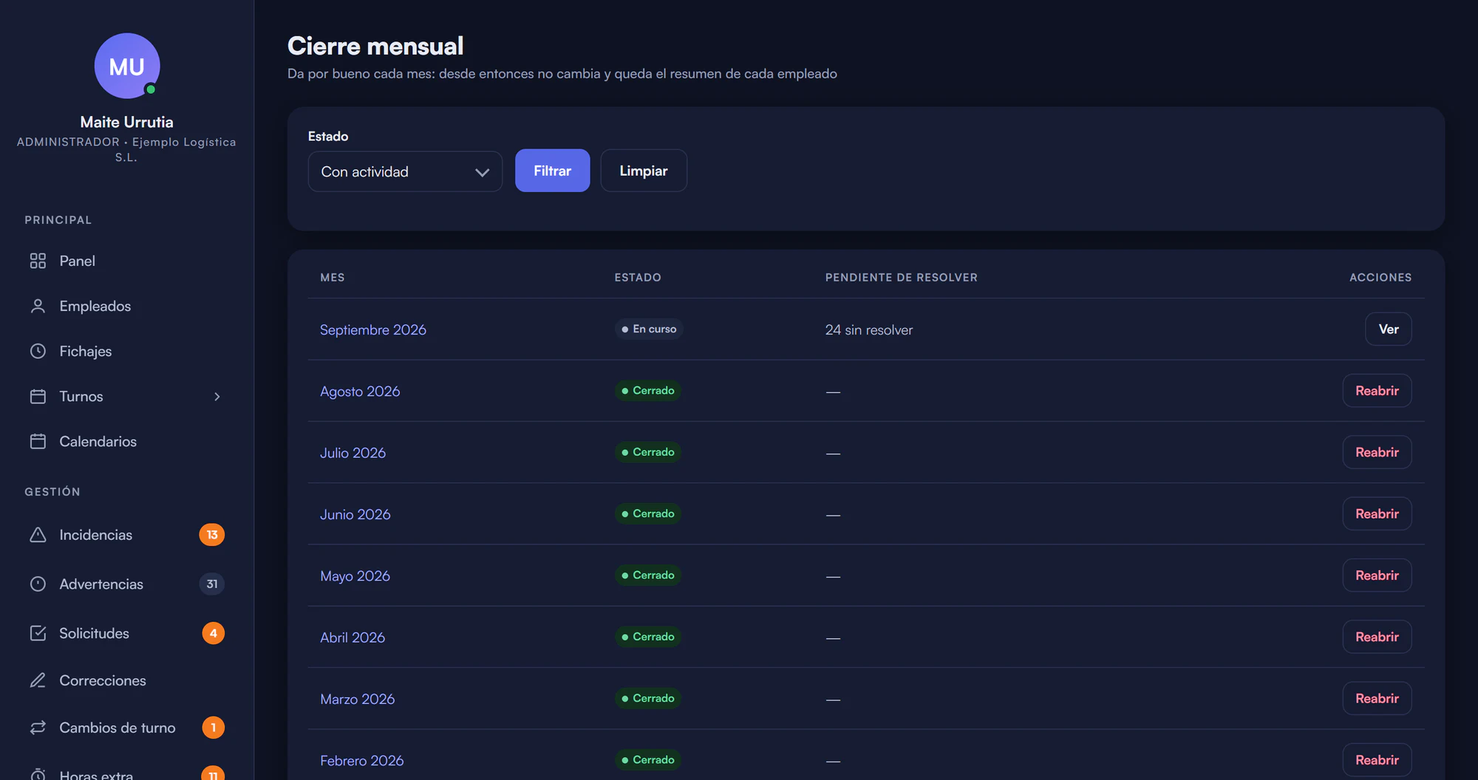The width and height of the screenshot is (1478, 780).
Task: Reopen Agosto 2026 with Reabrir
Action: click(1377, 391)
